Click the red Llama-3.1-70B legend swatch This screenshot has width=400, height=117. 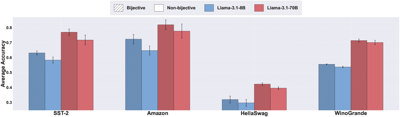tap(259, 8)
